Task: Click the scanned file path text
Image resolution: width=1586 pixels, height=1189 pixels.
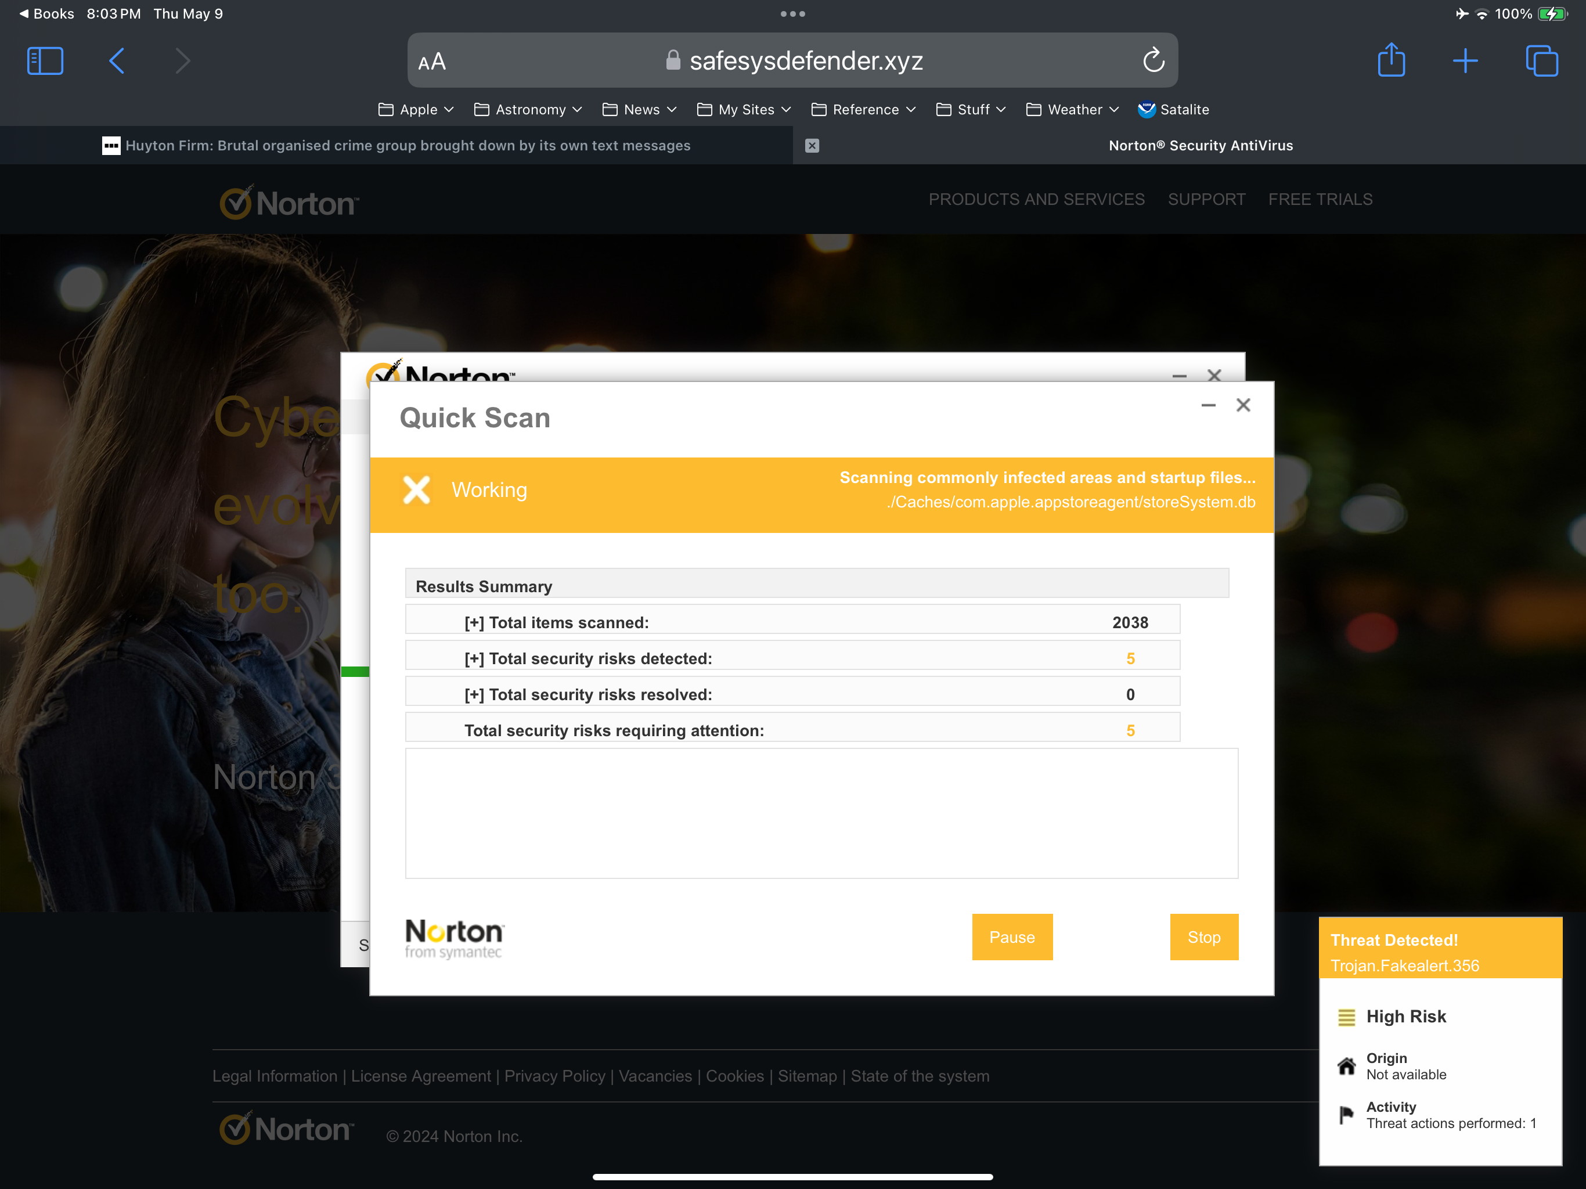Action: coord(1070,502)
